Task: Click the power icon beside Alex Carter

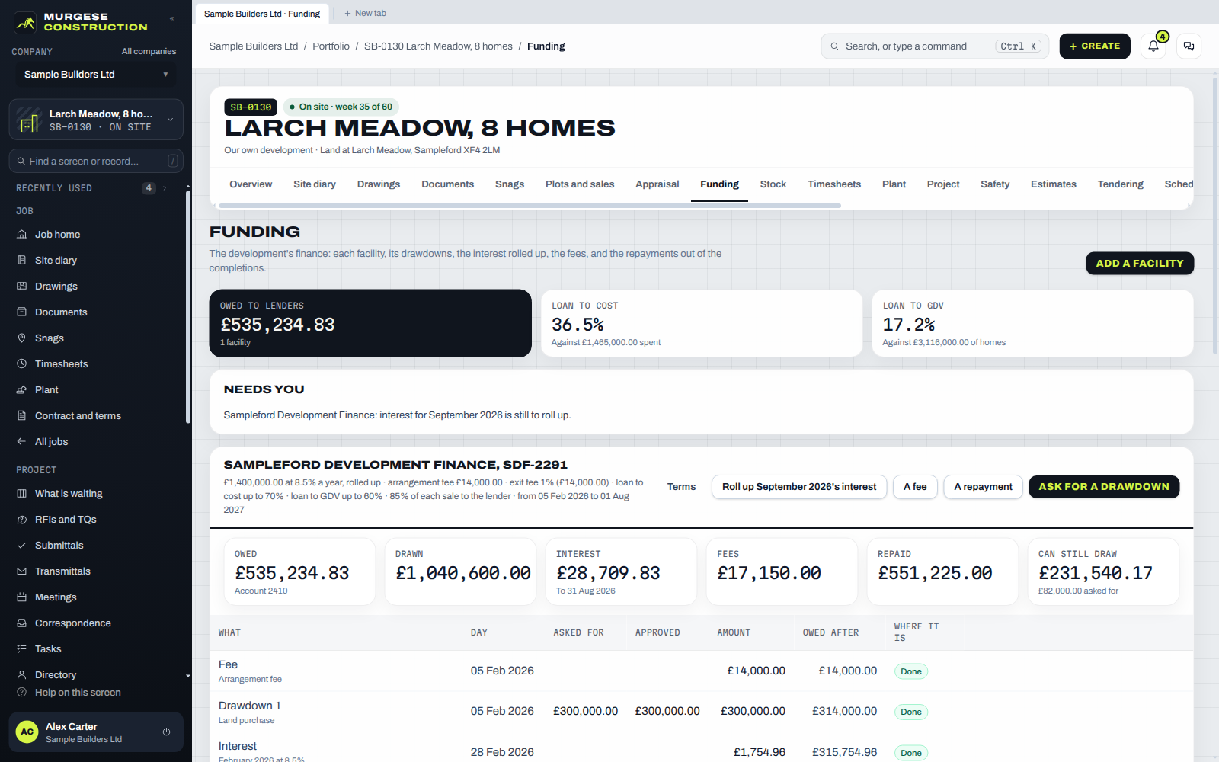Action: [166, 732]
